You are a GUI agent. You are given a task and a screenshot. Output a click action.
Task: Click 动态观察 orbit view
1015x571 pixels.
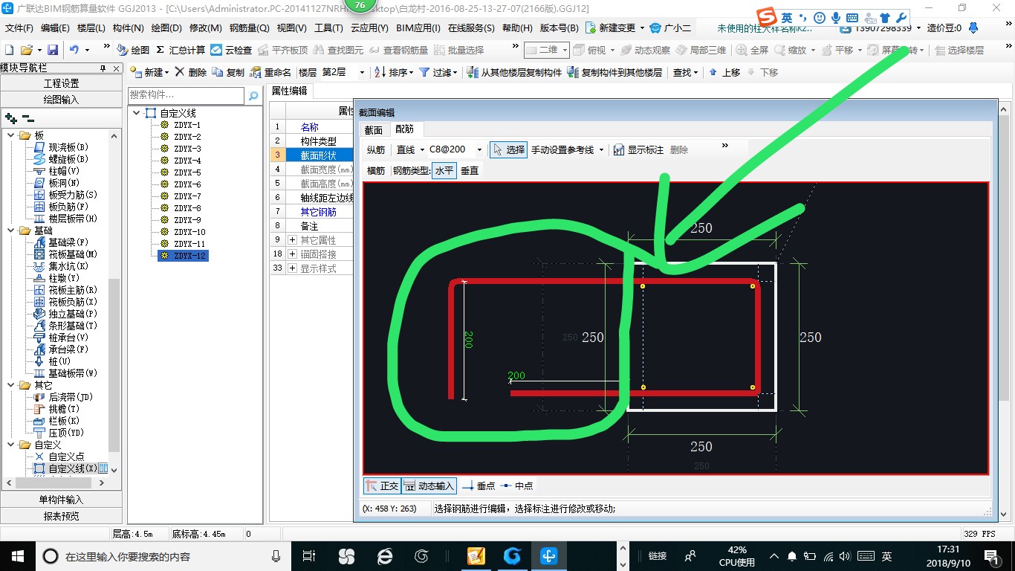(x=645, y=50)
